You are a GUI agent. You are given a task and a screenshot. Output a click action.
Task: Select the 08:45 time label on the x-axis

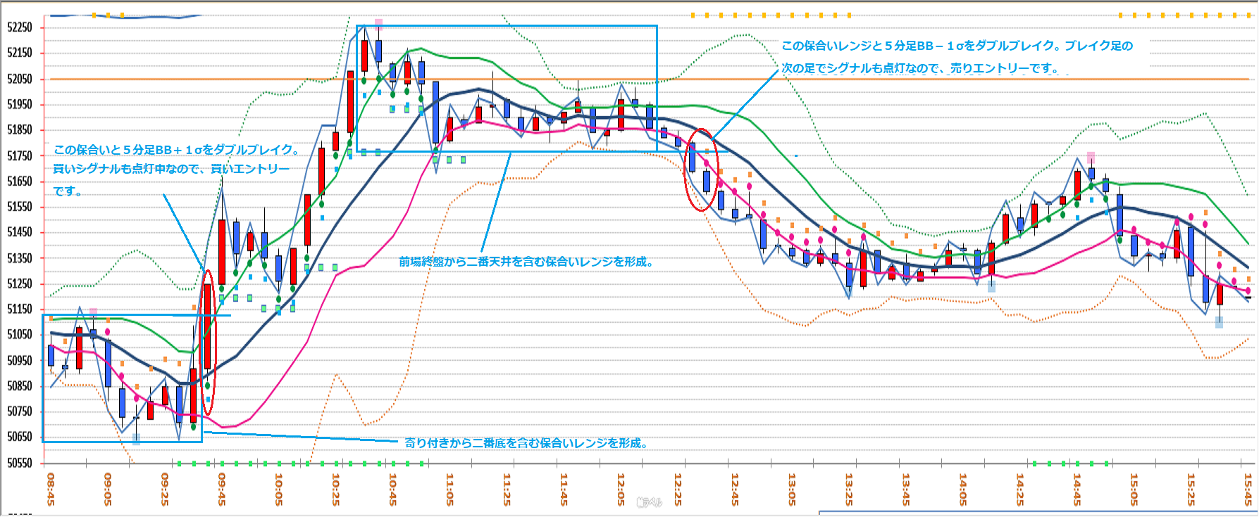click(x=51, y=489)
